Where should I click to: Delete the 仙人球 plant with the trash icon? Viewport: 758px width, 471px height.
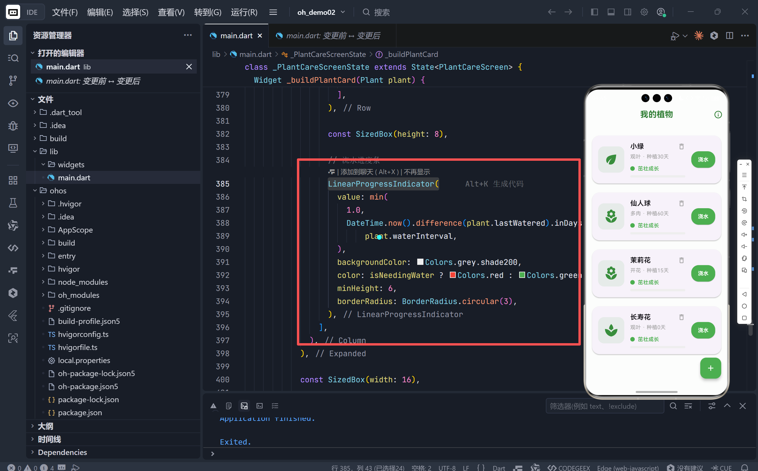click(681, 203)
